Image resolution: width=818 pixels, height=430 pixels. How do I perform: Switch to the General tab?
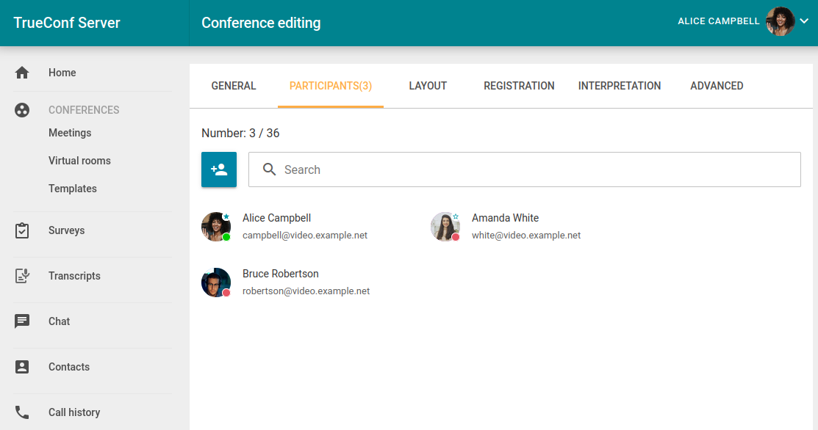tap(234, 86)
